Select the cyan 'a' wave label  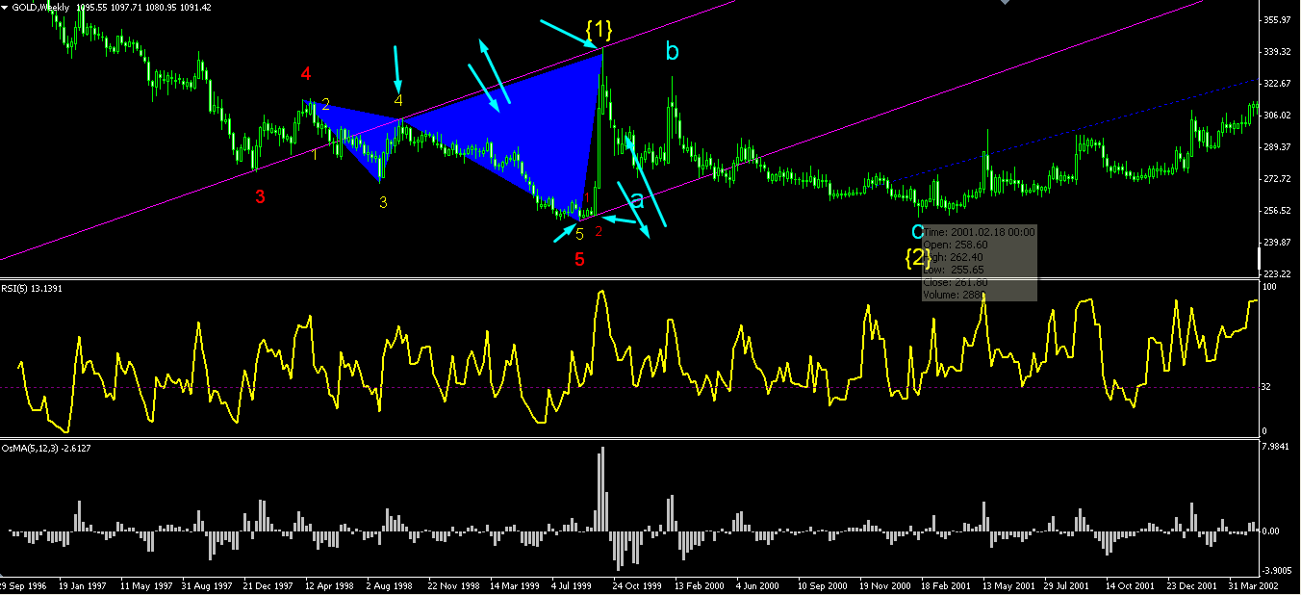click(x=637, y=200)
